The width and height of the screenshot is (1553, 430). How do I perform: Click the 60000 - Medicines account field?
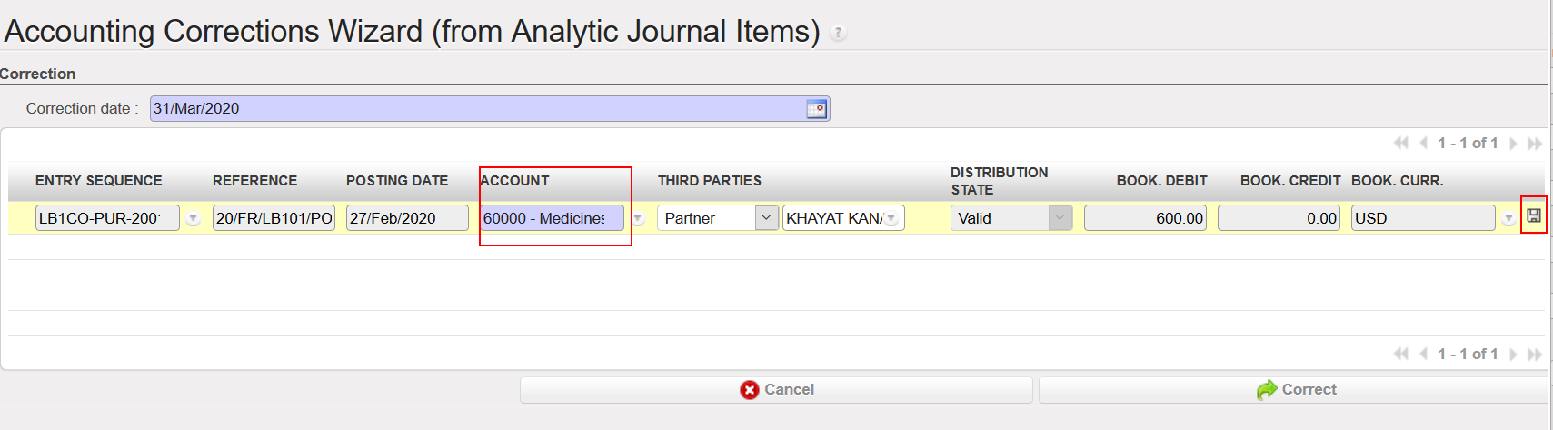click(551, 218)
